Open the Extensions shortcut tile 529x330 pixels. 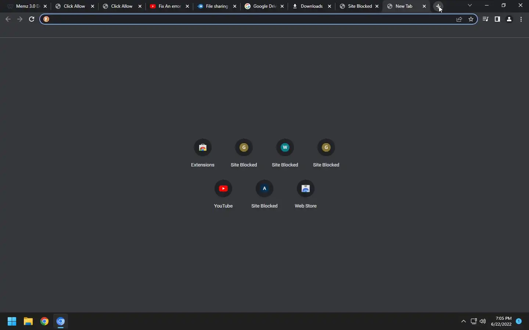coord(203,153)
